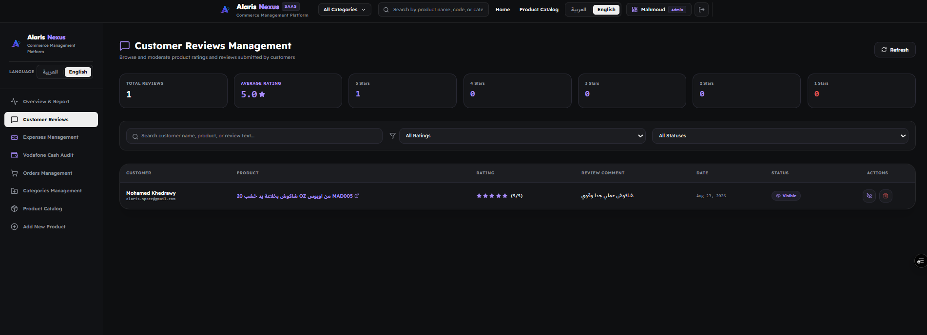Click the Alaris Nexus sidebar logo
The image size is (927, 335).
pyautogui.click(x=16, y=43)
